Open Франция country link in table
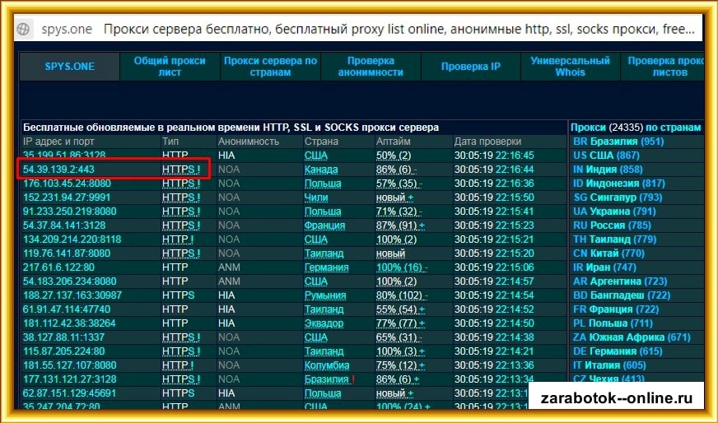 324,225
